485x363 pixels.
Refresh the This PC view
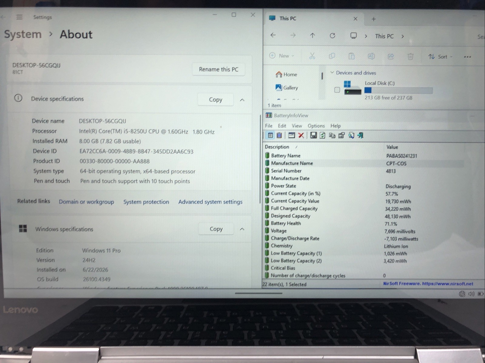coord(332,36)
